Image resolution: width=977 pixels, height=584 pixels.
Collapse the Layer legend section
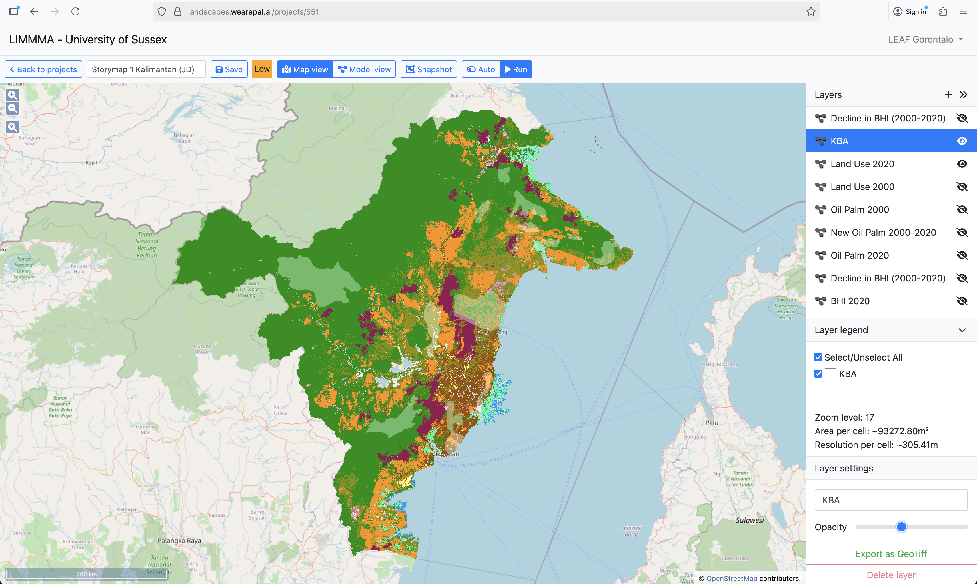pos(962,330)
